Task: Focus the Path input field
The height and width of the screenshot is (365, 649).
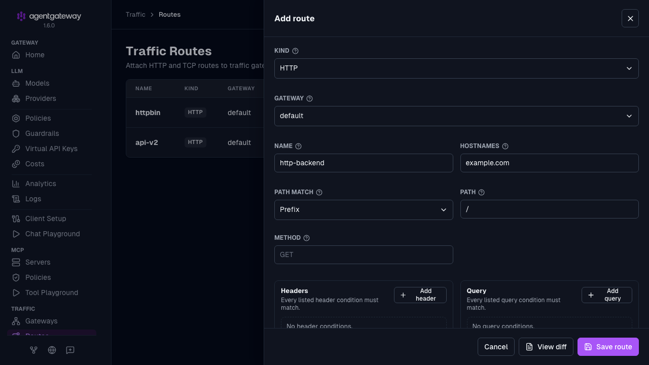Action: [550, 209]
